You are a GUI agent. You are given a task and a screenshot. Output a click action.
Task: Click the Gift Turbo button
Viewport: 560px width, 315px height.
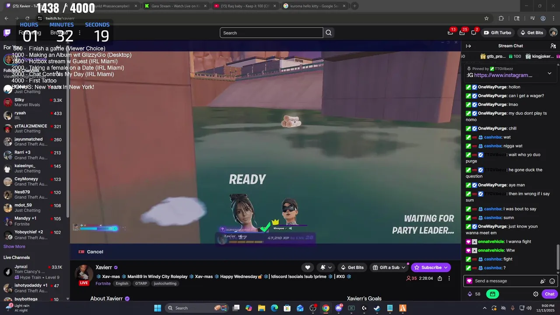coord(497,33)
